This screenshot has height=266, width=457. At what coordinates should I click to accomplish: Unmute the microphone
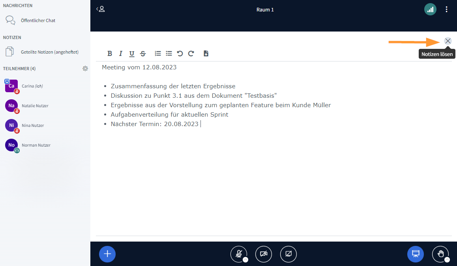(x=238, y=254)
